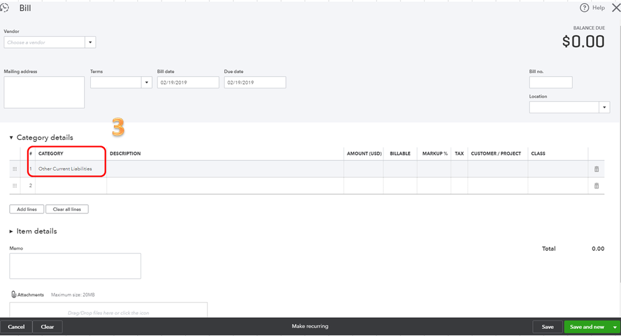621x336 pixels.
Task: Click the Bill date field
Action: click(188, 82)
